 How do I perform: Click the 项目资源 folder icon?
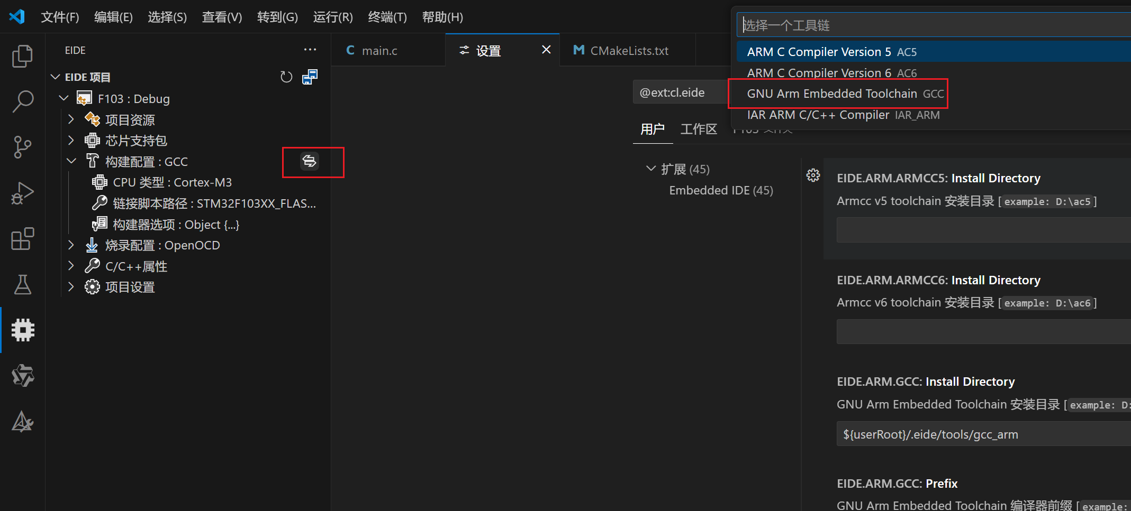tap(92, 119)
